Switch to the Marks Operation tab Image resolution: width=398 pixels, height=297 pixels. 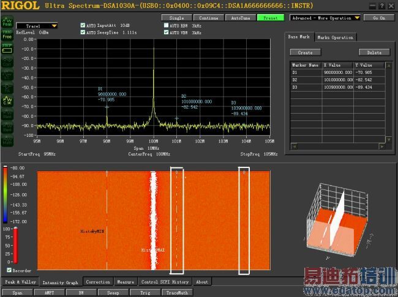coord(335,37)
